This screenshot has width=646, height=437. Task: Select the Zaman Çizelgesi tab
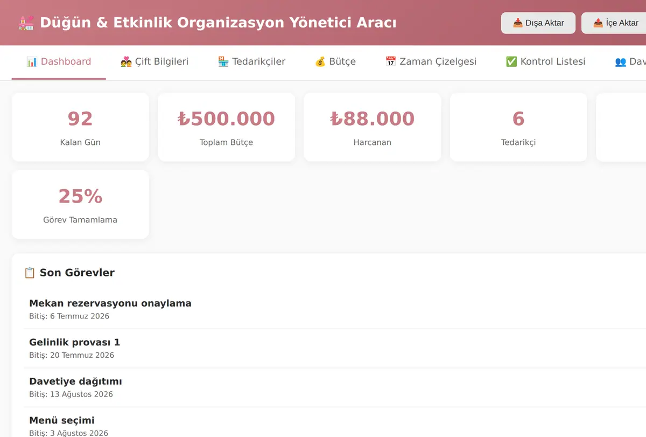(x=431, y=62)
